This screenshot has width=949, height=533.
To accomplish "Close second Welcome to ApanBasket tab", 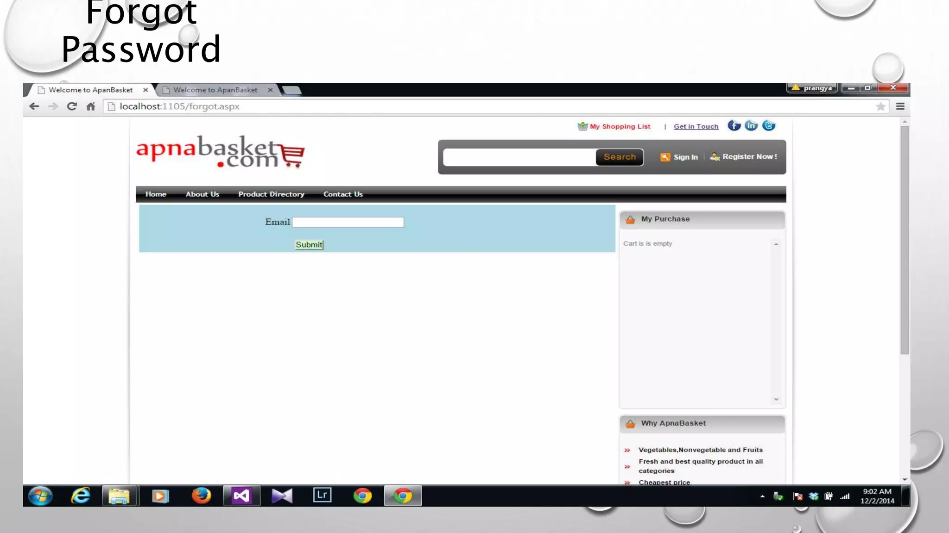I will click(270, 90).
